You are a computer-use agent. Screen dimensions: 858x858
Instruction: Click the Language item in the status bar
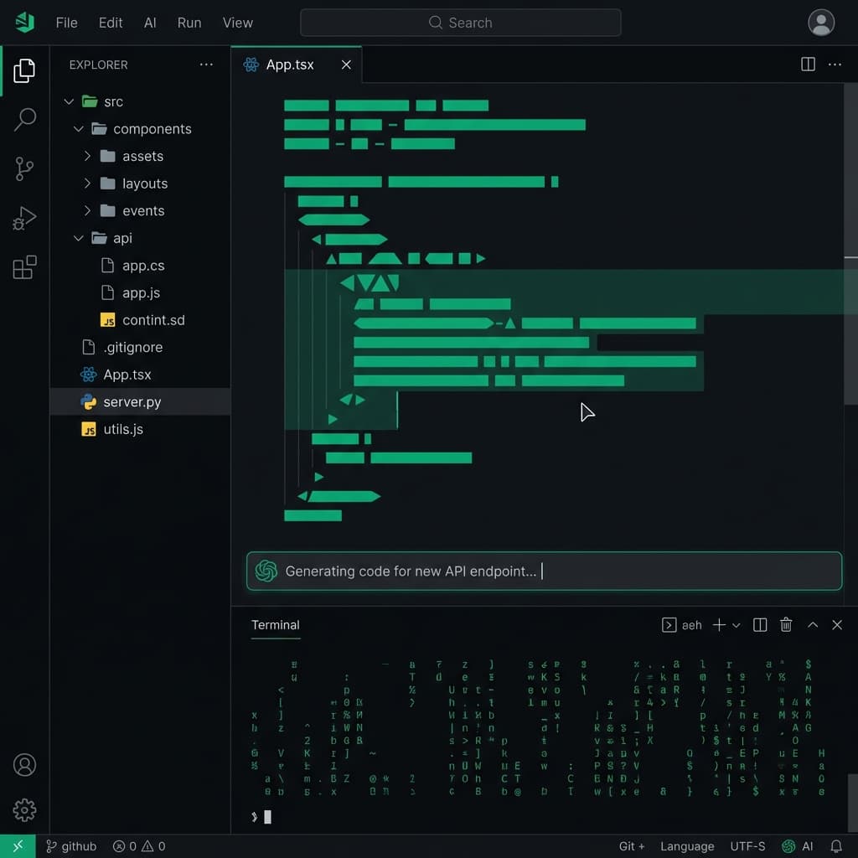pyautogui.click(x=687, y=846)
